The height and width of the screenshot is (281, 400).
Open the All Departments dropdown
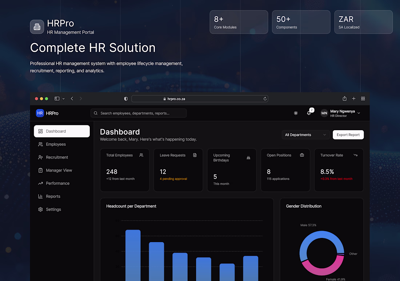(x=305, y=135)
